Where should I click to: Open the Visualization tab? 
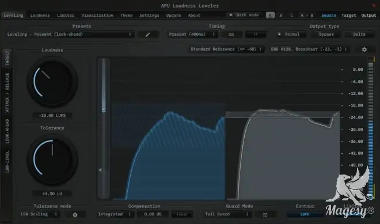pyautogui.click(x=97, y=16)
